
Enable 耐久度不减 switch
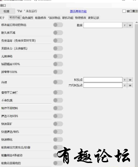[x=58, y=33]
